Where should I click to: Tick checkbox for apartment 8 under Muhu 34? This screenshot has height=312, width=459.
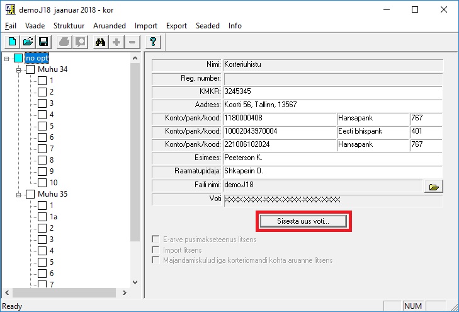(42, 160)
